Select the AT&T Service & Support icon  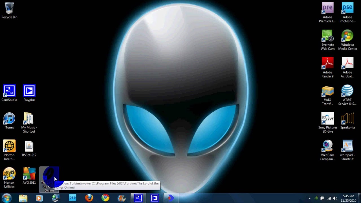(x=347, y=95)
